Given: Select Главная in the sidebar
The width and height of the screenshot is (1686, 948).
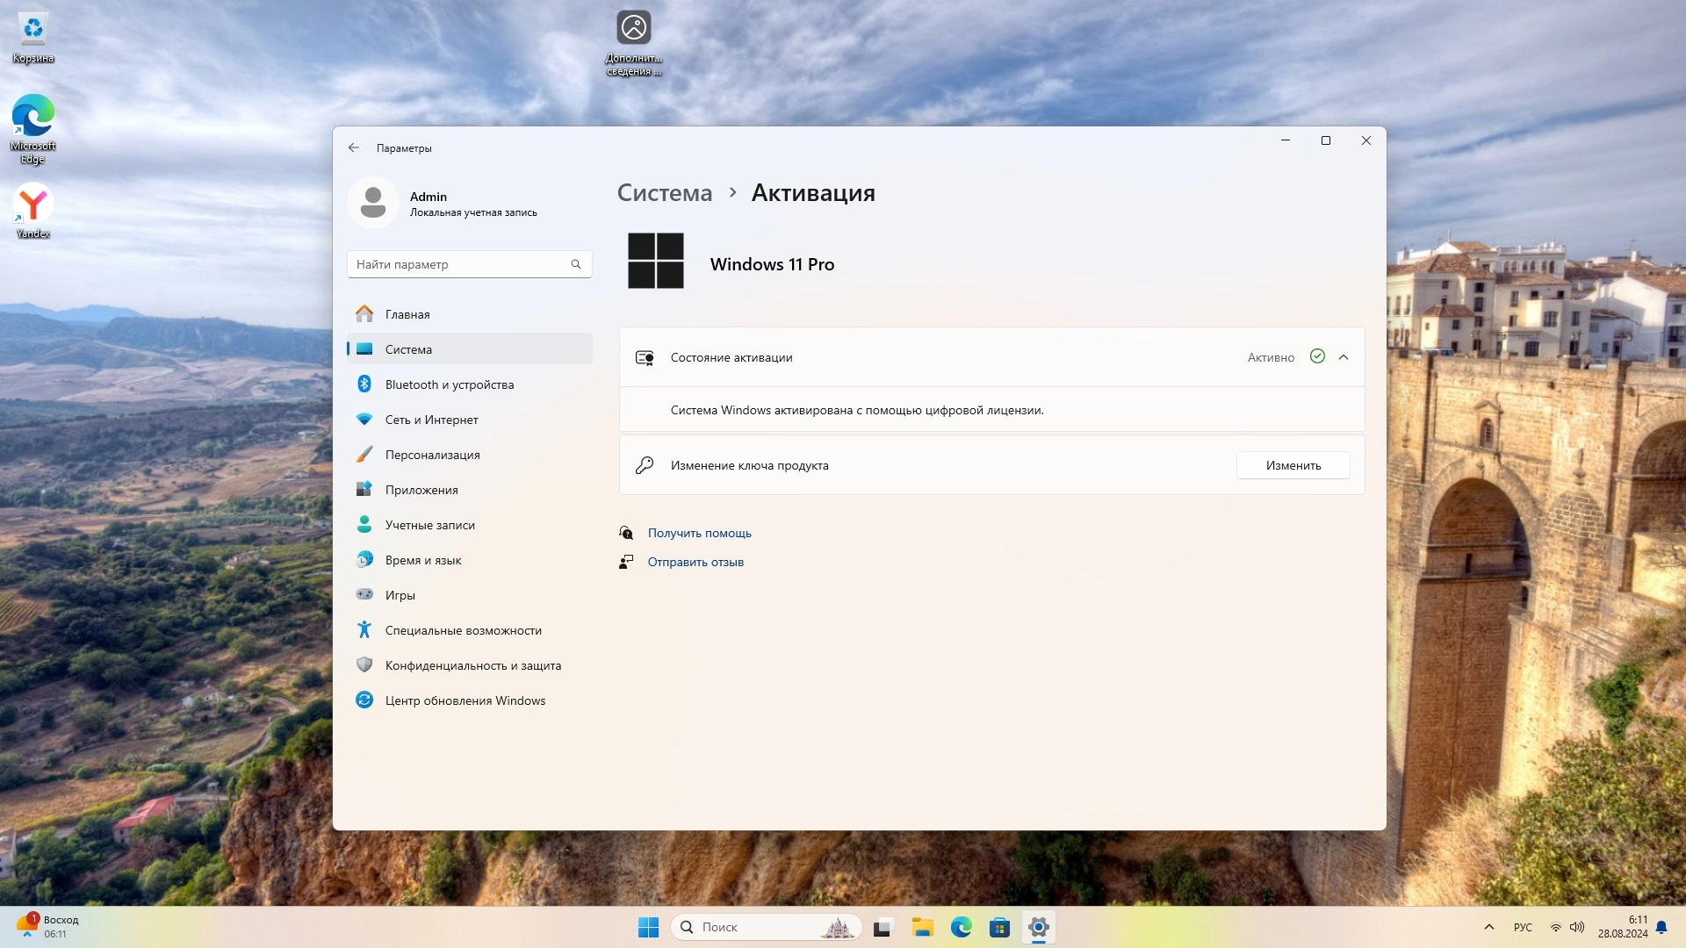Looking at the screenshot, I should coord(407,314).
